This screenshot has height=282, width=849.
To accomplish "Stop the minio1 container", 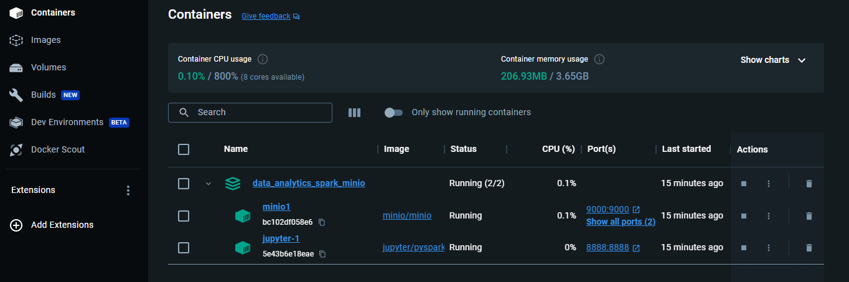I will pyautogui.click(x=743, y=216).
